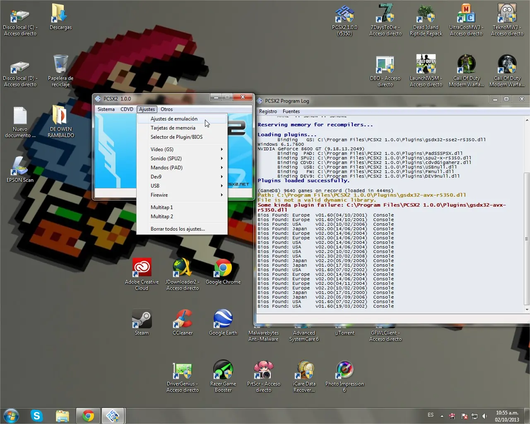530x424 pixels.
Task: Click Program Log scrollbar down arrow
Action: (x=527, y=309)
